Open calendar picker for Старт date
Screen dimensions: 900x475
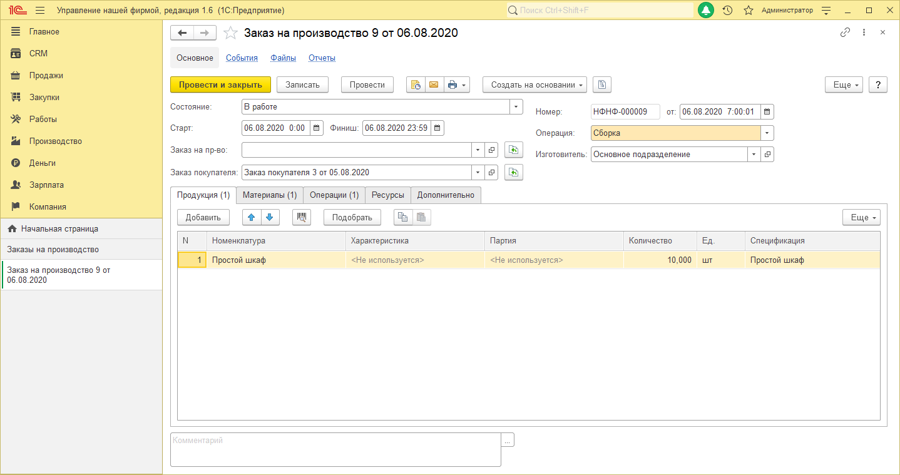pos(317,128)
